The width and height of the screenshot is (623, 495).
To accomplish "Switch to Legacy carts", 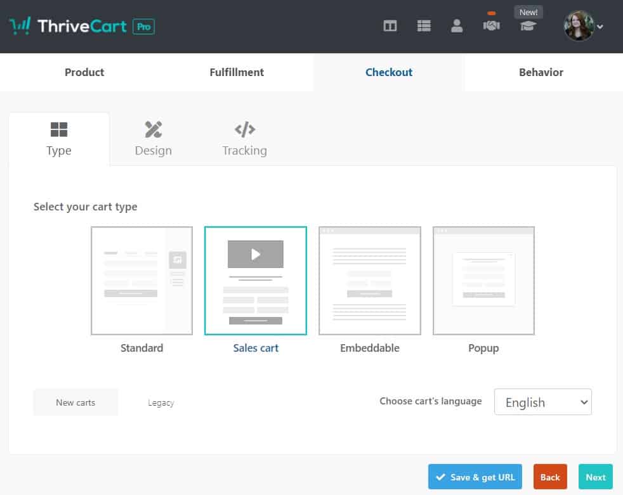I will point(161,403).
